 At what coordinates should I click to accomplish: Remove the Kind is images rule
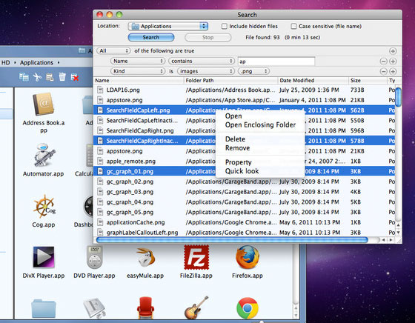pyautogui.click(x=384, y=71)
